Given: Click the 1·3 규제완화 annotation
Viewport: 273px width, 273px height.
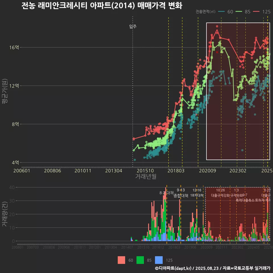Looking at the screenshot, I should [x=236, y=193].
